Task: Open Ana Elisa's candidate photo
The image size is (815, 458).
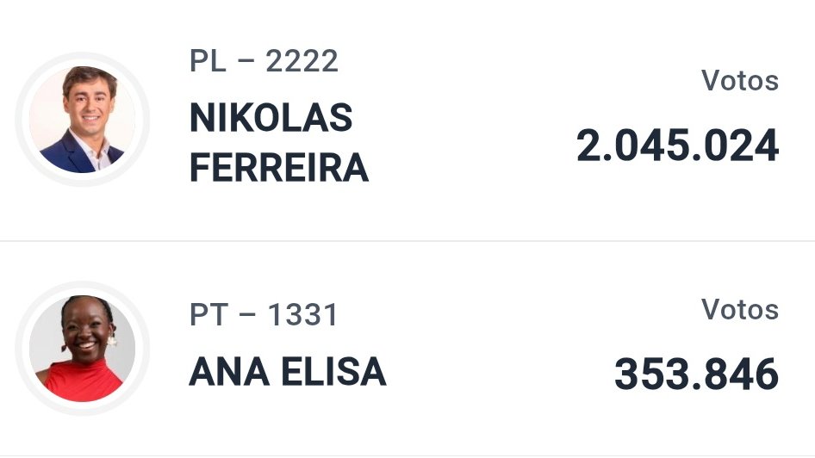Action: [82, 349]
